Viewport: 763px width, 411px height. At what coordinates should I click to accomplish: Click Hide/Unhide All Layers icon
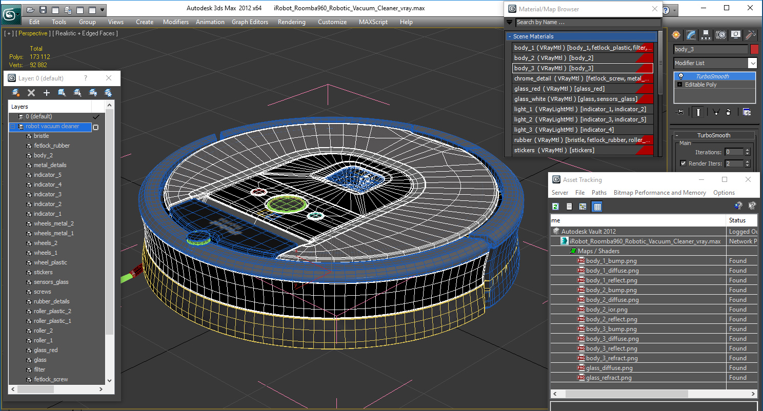(x=93, y=93)
